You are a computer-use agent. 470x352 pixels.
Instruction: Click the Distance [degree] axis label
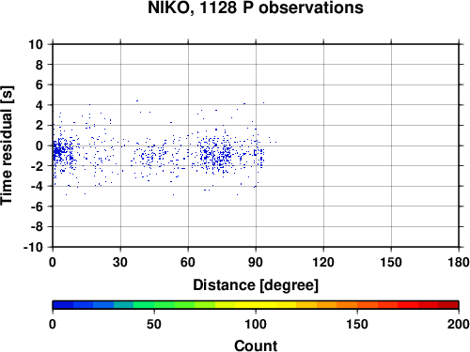(256, 285)
